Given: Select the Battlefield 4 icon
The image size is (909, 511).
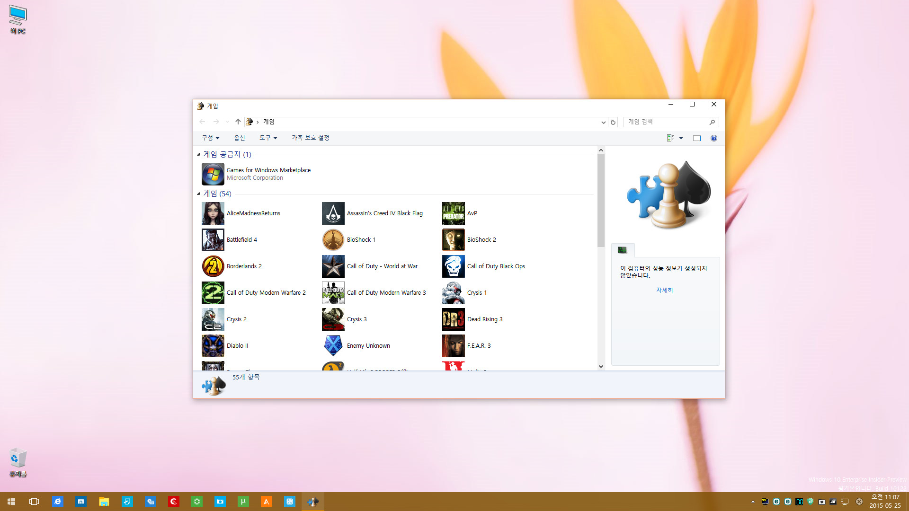Looking at the screenshot, I should pos(213,240).
